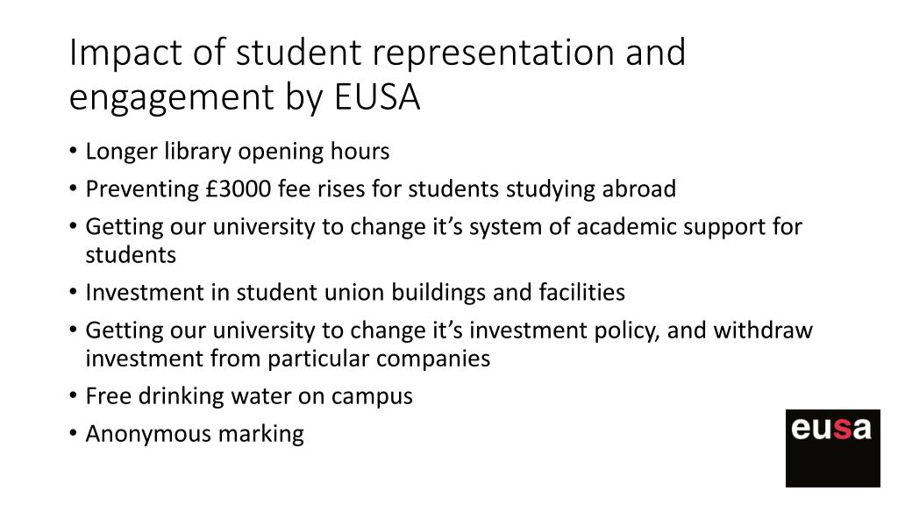Screen dimensions: 898x505
Task: Click the 'Free drinking water on campus' bullet
Action: (249, 396)
